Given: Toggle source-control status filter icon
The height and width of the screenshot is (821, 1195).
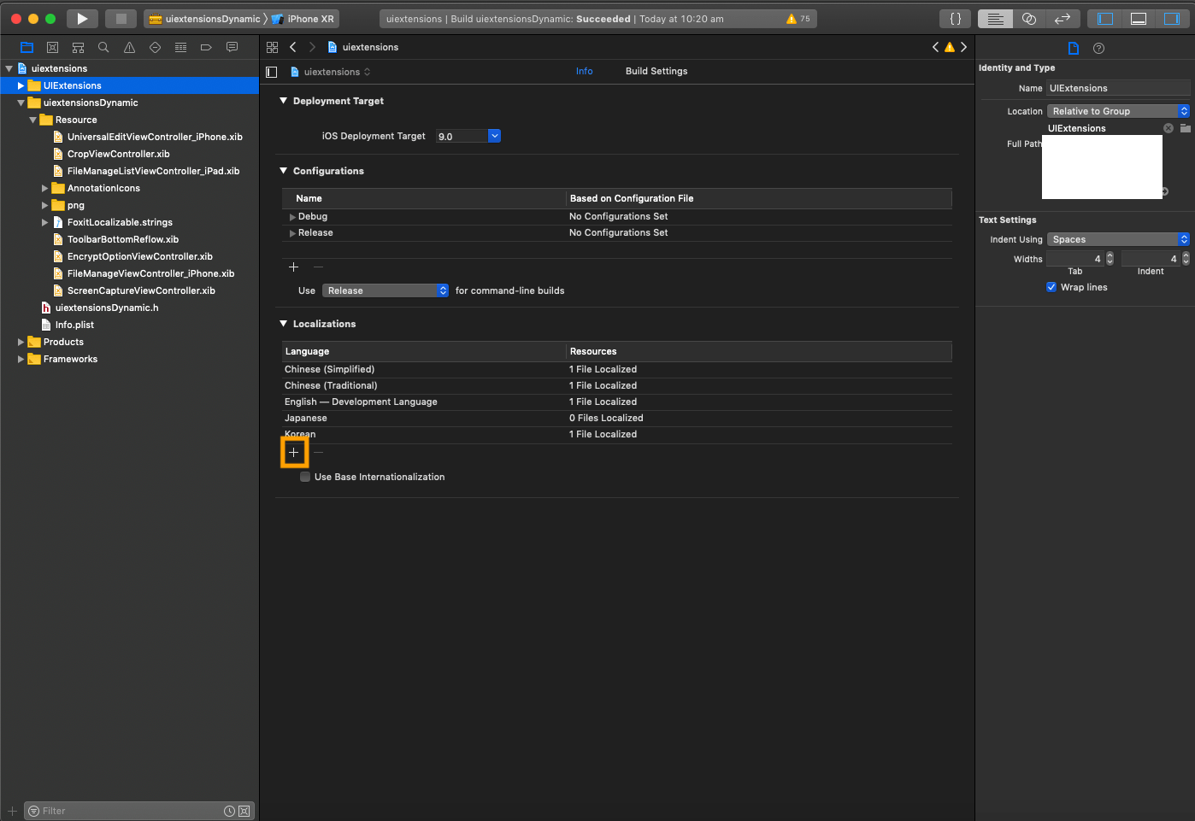Looking at the screenshot, I should (x=244, y=812).
